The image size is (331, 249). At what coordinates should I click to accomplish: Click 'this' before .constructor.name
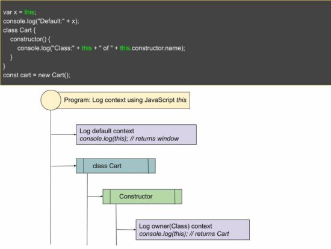(x=125, y=48)
